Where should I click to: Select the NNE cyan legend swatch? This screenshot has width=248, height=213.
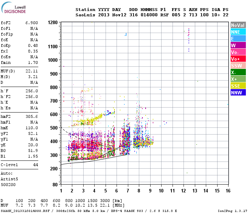coord(238,32)
